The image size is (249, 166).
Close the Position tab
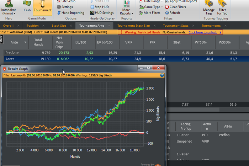point(43,26)
